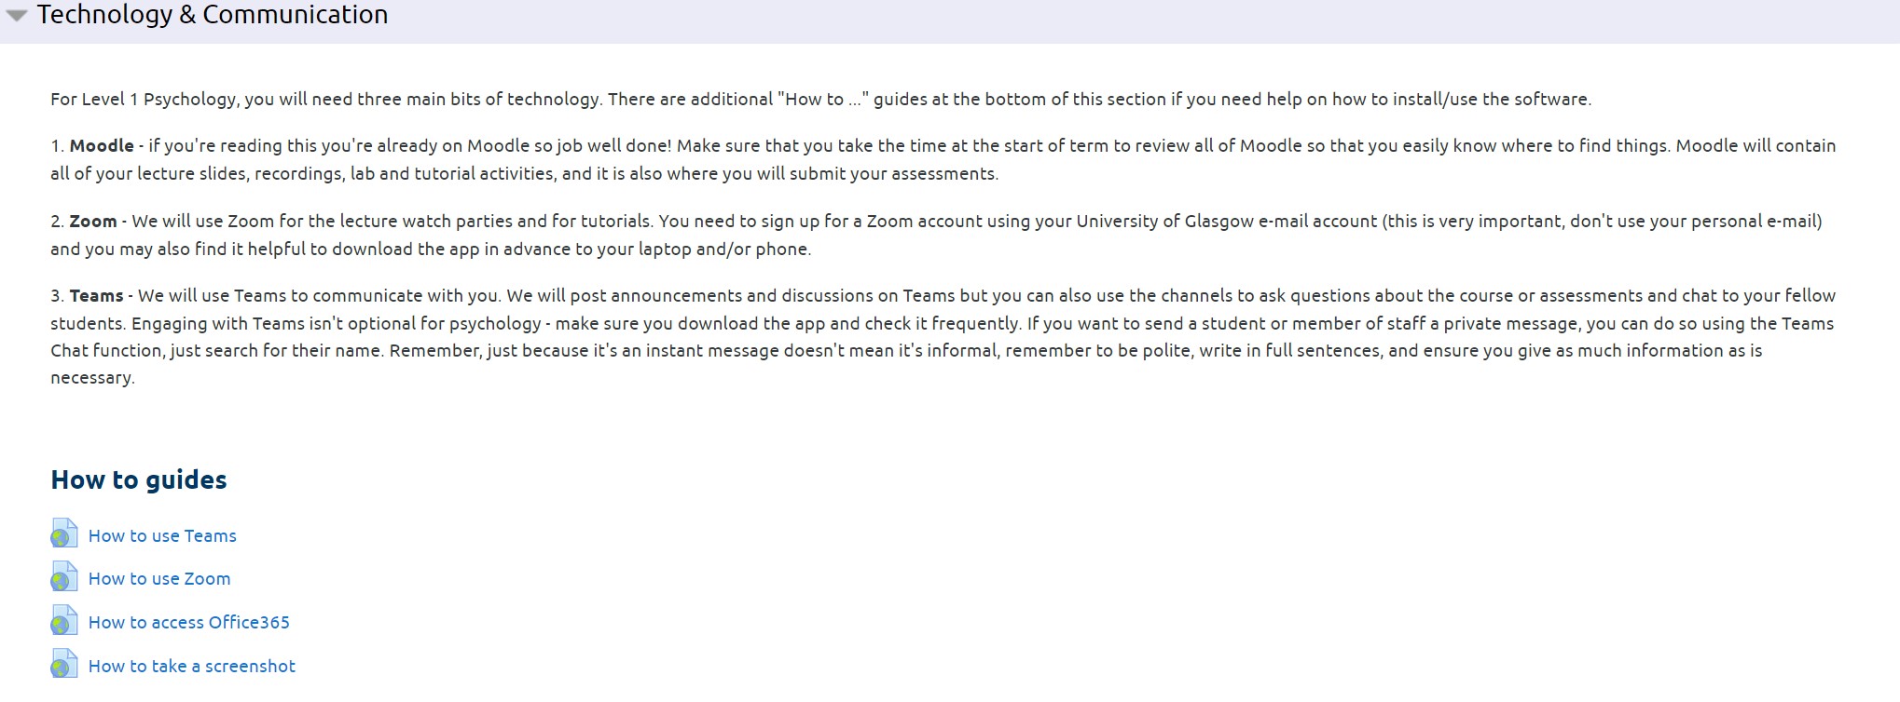The width and height of the screenshot is (1900, 702).
Task: Open the How to use Teams link
Action: tap(162, 535)
